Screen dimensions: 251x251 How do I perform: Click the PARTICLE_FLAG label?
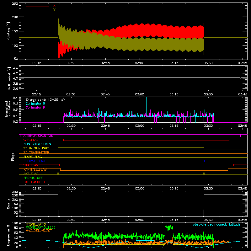point(35,169)
